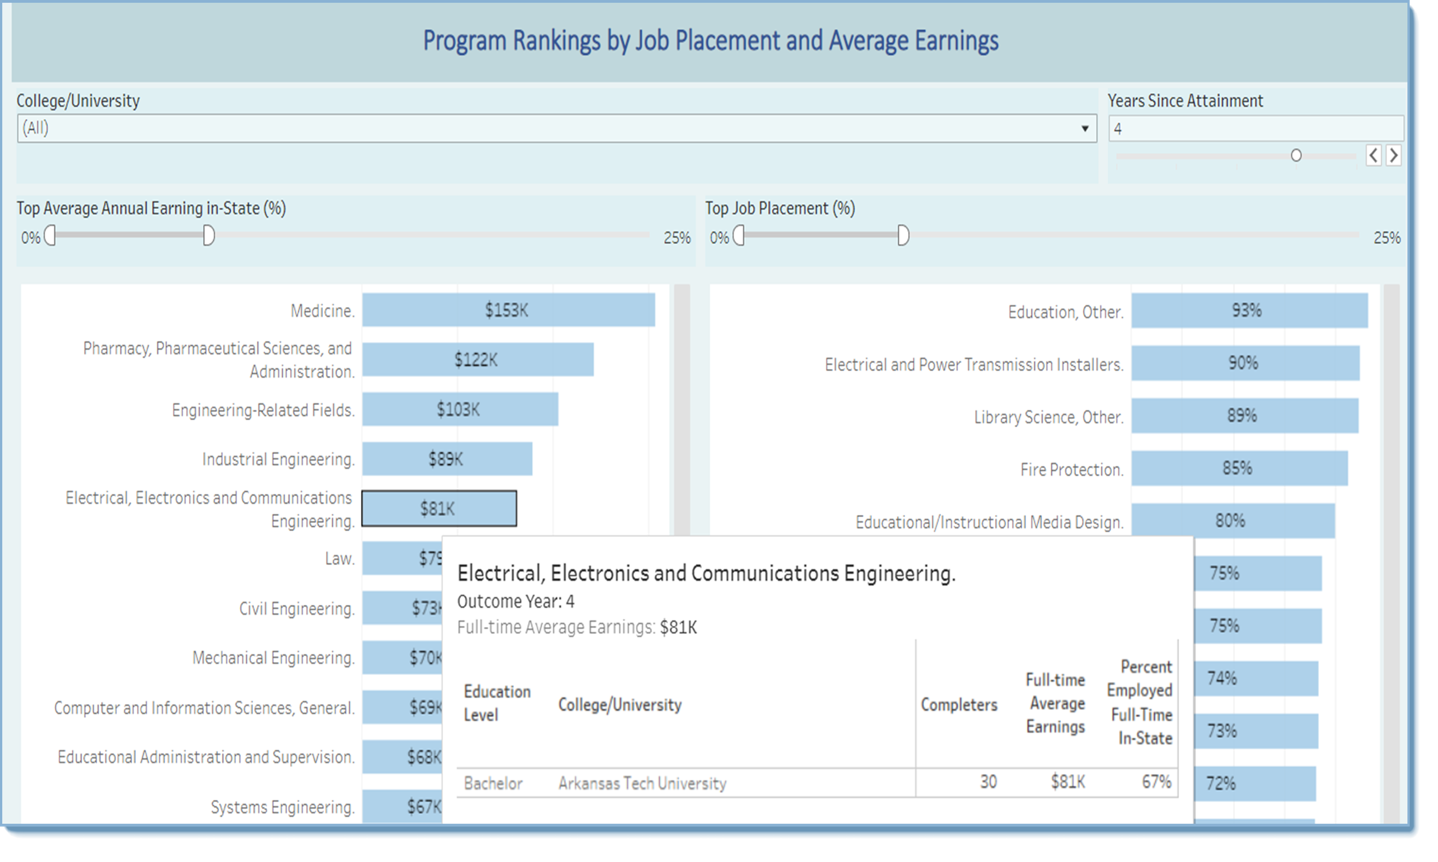Click the previous year arrow button
This screenshot has height=862, width=1438.
pyautogui.click(x=1373, y=156)
